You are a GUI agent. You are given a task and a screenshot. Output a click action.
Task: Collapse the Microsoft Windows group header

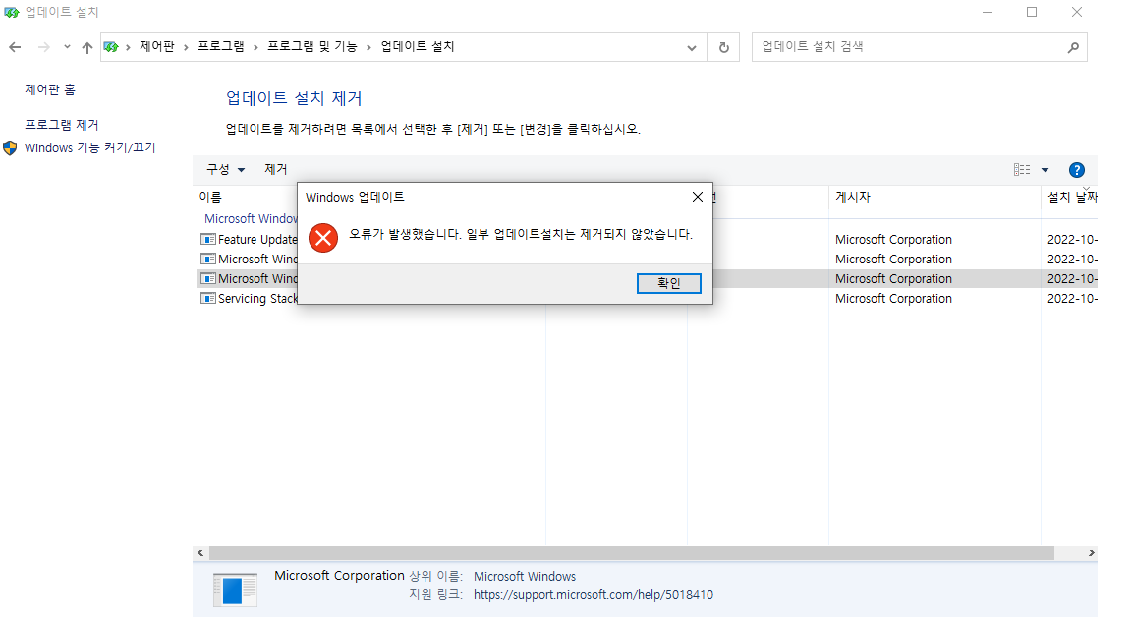251,219
